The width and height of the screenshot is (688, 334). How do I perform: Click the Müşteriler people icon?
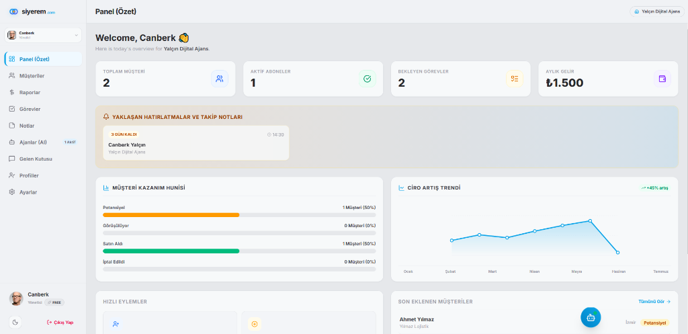pyautogui.click(x=12, y=75)
